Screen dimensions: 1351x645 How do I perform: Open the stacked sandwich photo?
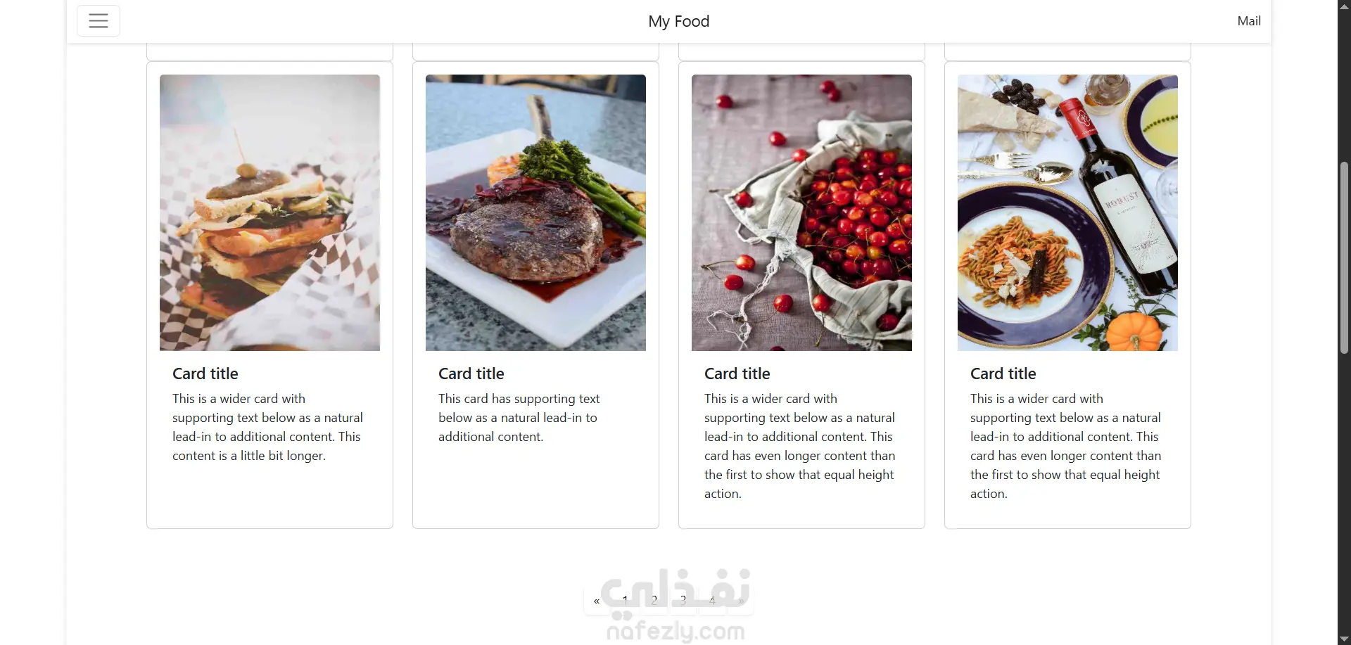click(x=269, y=212)
